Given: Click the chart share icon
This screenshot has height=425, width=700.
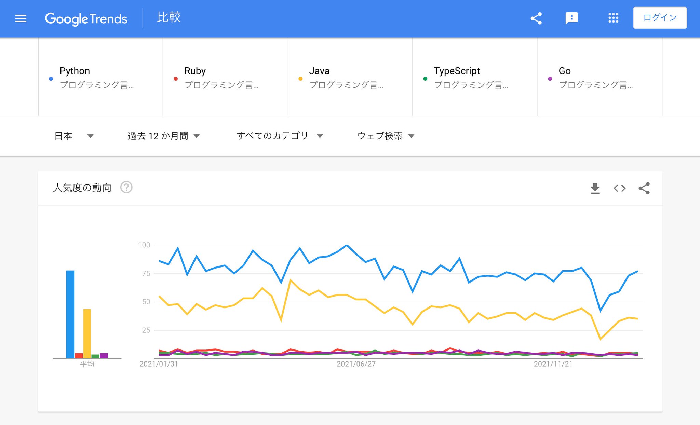Looking at the screenshot, I should pyautogui.click(x=644, y=188).
